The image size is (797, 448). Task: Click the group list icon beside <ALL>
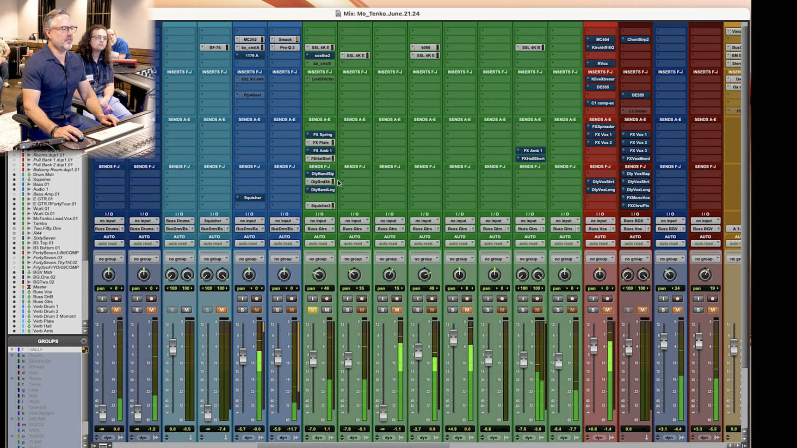click(85, 350)
